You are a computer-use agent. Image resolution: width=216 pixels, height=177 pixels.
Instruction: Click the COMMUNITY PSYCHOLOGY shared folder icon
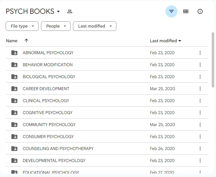click(14, 125)
